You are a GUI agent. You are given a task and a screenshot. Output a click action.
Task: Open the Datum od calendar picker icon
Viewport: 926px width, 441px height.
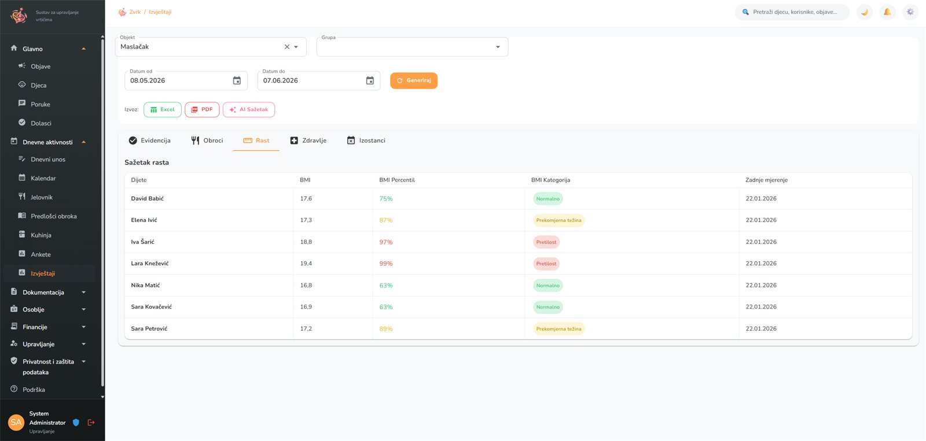tap(237, 81)
